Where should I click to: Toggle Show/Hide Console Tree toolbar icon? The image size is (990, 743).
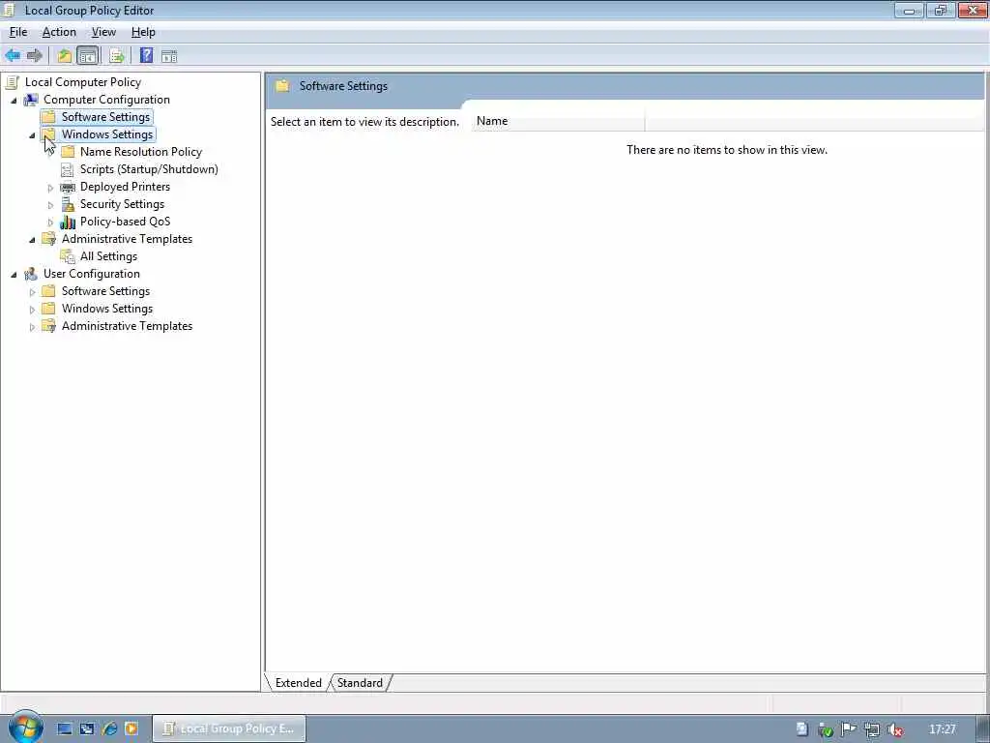click(87, 55)
